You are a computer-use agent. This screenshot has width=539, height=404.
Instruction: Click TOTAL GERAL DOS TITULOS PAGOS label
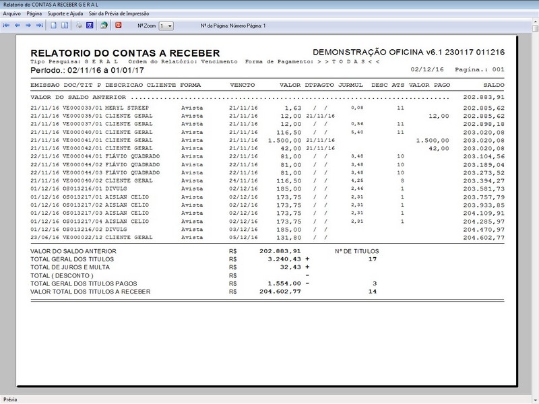click(x=84, y=283)
